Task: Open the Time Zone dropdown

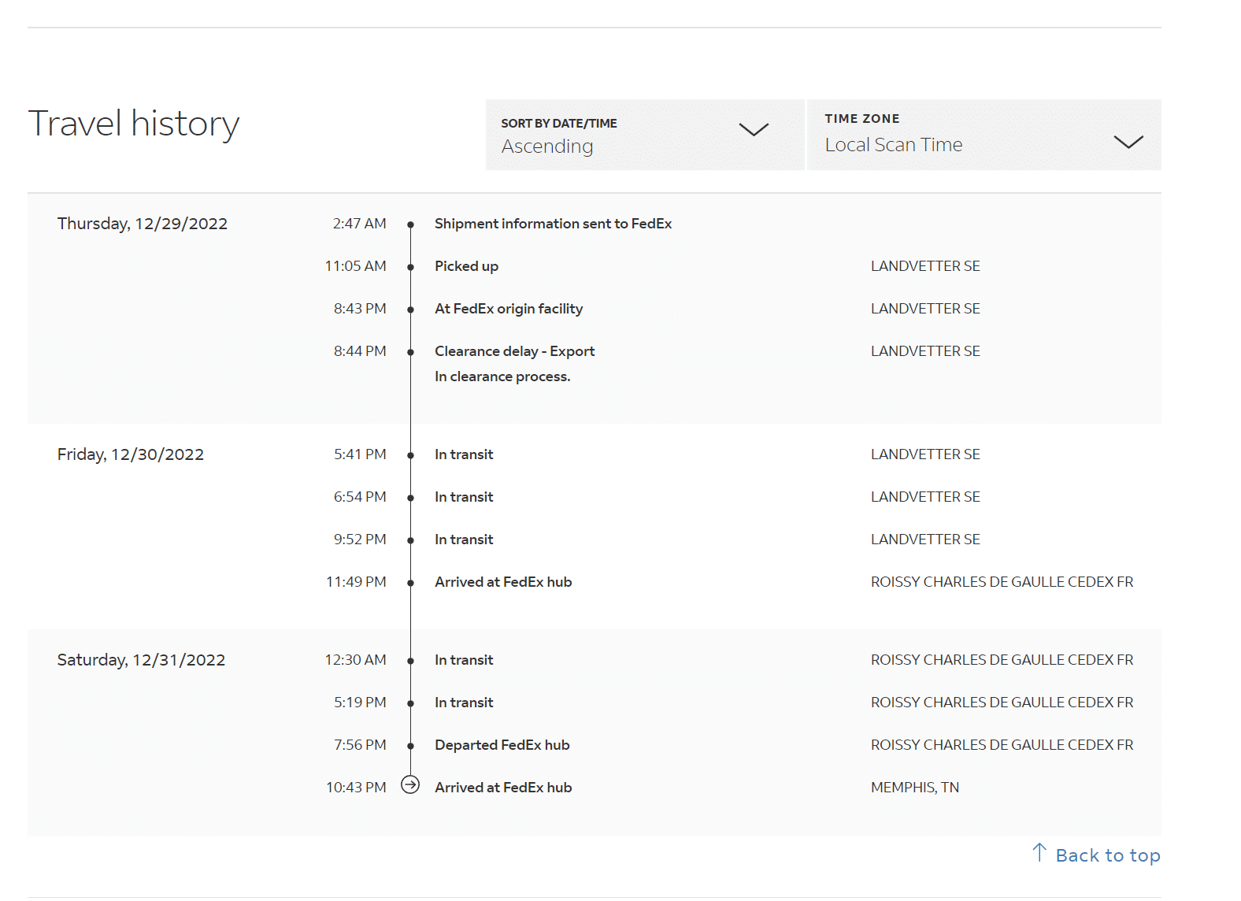Action: pyautogui.click(x=984, y=135)
